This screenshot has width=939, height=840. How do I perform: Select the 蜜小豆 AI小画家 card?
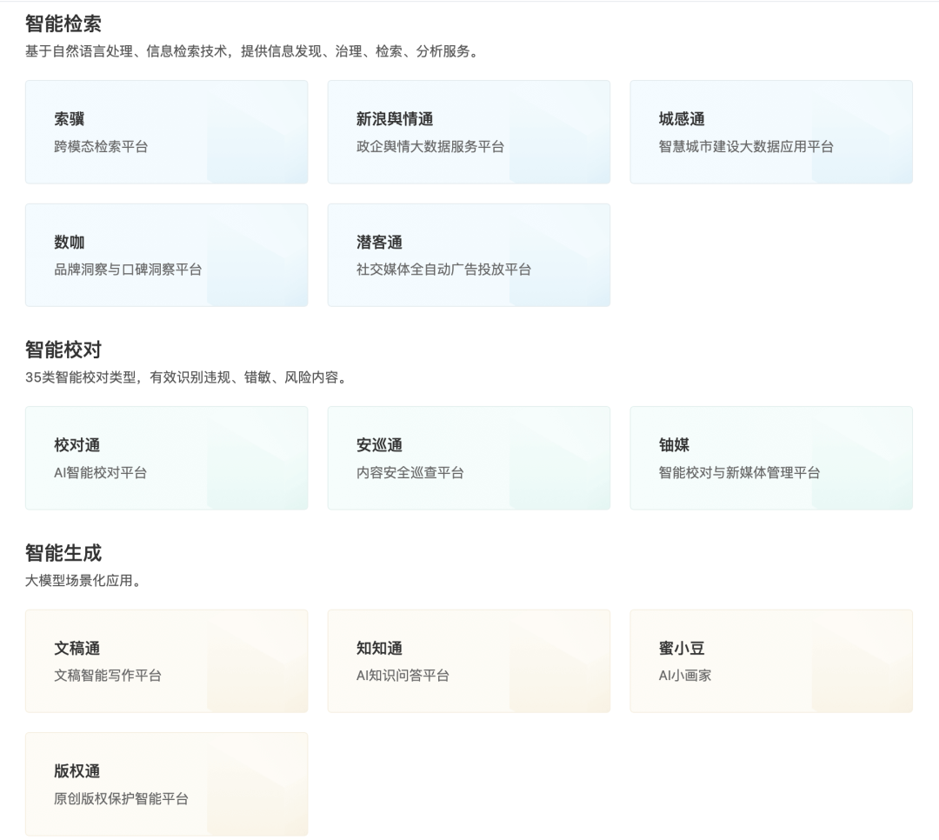771,662
